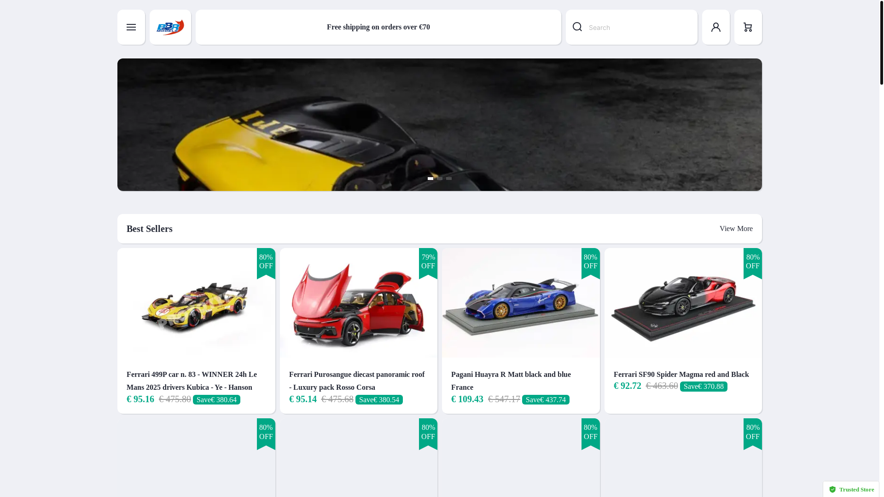This screenshot has width=884, height=497.
Task: Click the Trusted Store badge
Action: (x=851, y=489)
